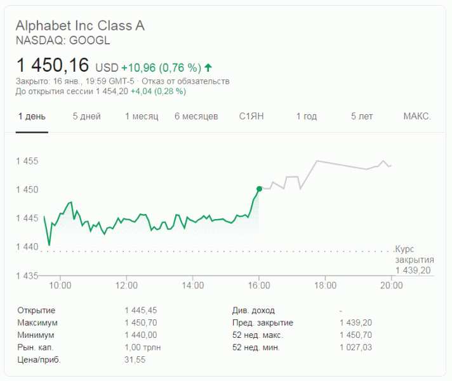Click the "Курс закрытия" label on the chart
This screenshot has height=381, width=452.
(414, 254)
